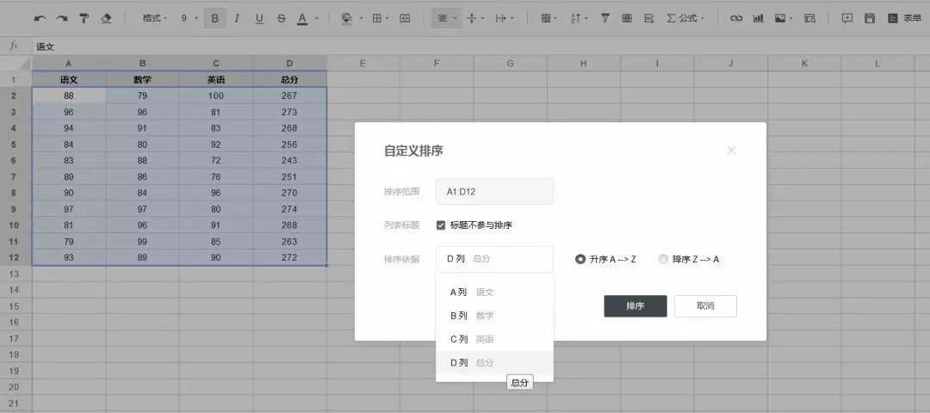Click the 取消 button
930x413 pixels.
pyautogui.click(x=705, y=306)
